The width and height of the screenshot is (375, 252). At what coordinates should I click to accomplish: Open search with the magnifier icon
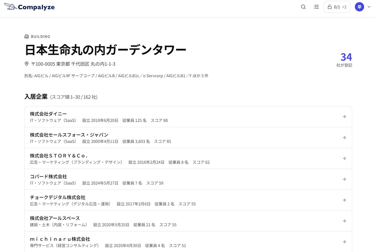303,7
